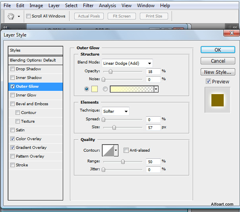Open the Blend Mode dropdown

(x=127, y=63)
